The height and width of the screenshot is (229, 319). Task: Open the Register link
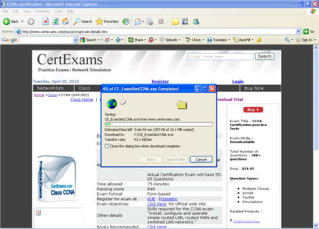tap(161, 81)
